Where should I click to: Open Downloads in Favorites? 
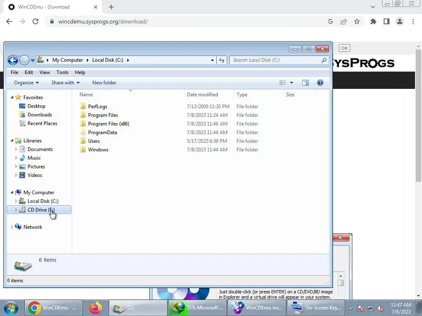tap(40, 115)
